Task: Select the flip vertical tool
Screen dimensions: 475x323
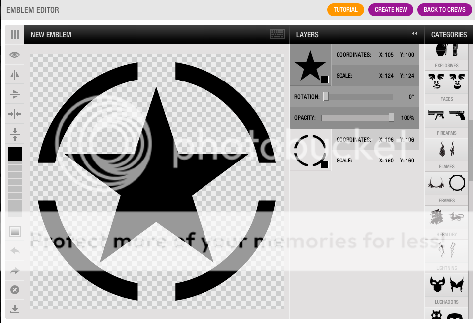Action: 15,94
